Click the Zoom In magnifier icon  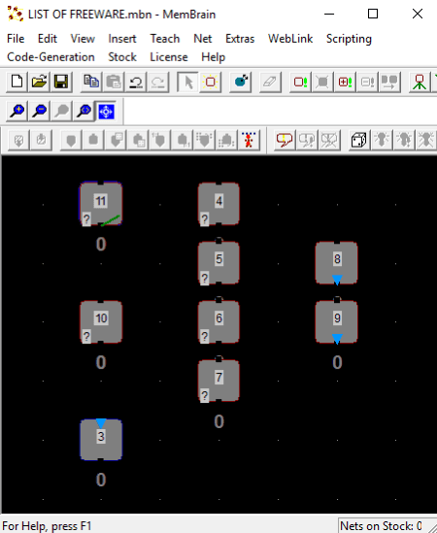(x=17, y=111)
